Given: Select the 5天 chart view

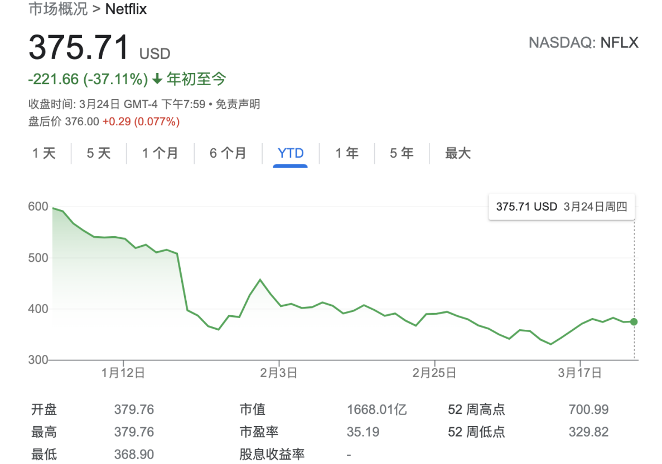Looking at the screenshot, I should (x=99, y=153).
